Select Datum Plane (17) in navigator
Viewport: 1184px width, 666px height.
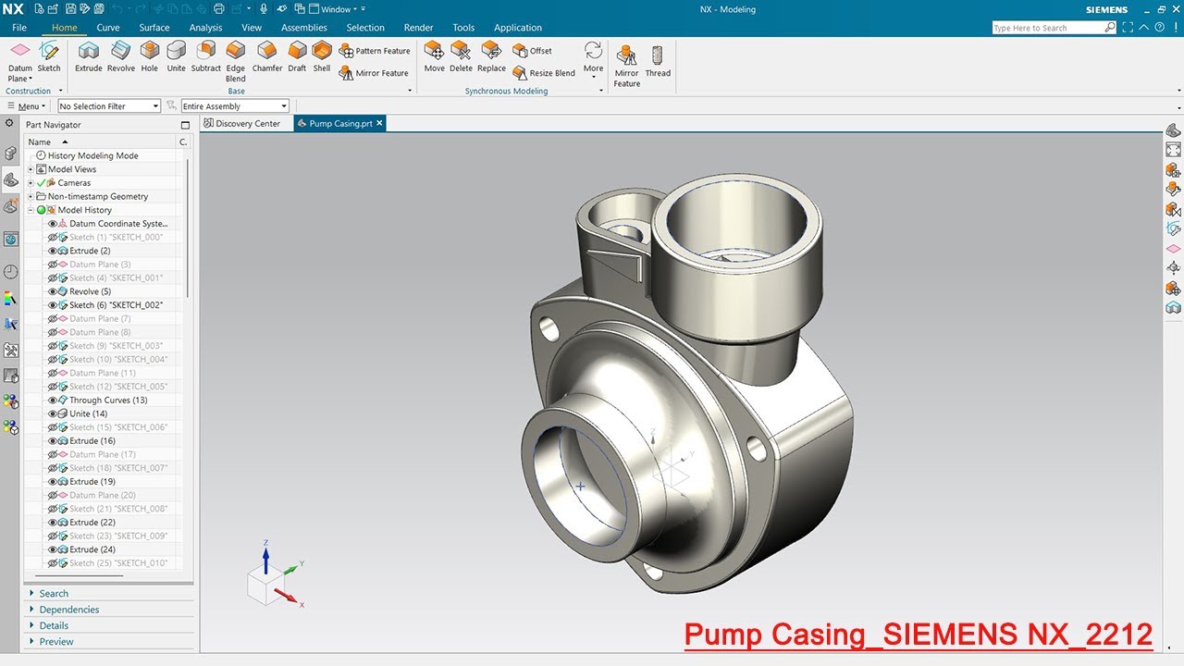pos(102,454)
